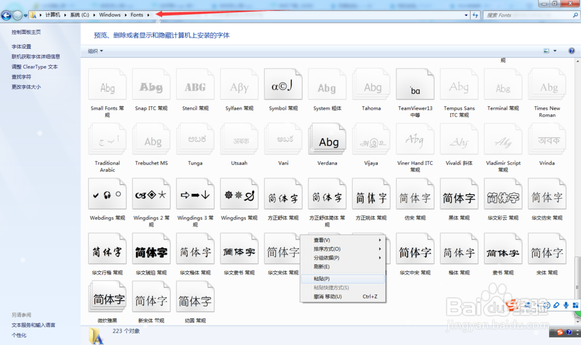Select the Vivaldi font icon

point(459,139)
